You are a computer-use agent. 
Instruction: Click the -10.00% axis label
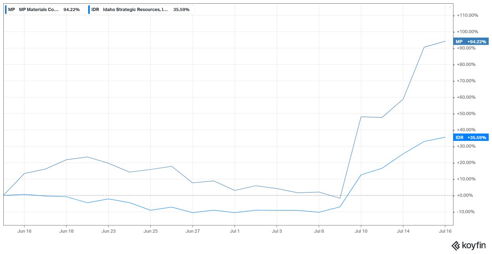click(466, 212)
